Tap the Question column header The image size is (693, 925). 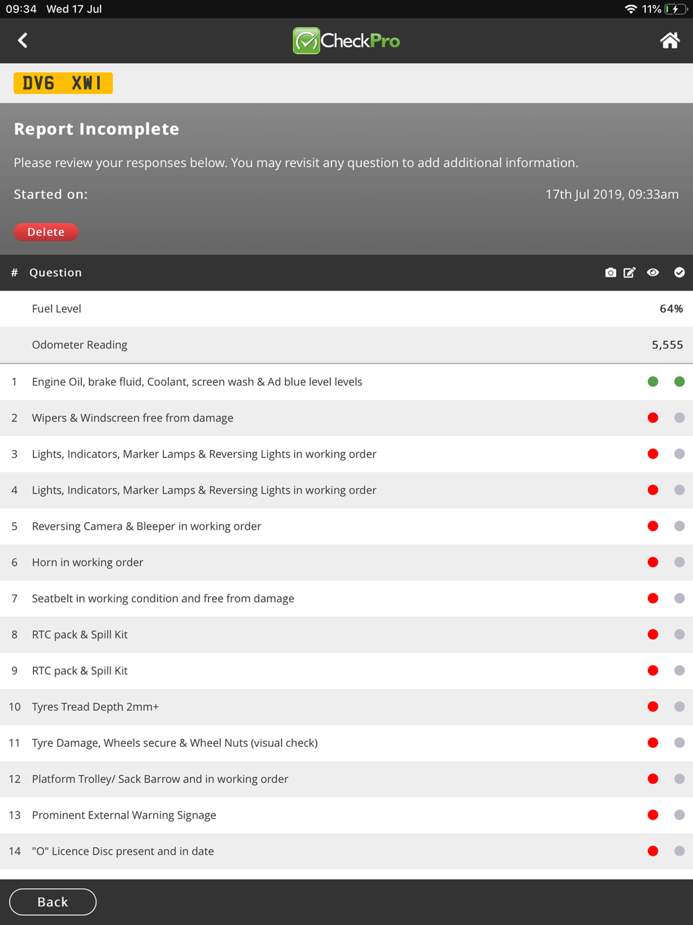(x=55, y=273)
